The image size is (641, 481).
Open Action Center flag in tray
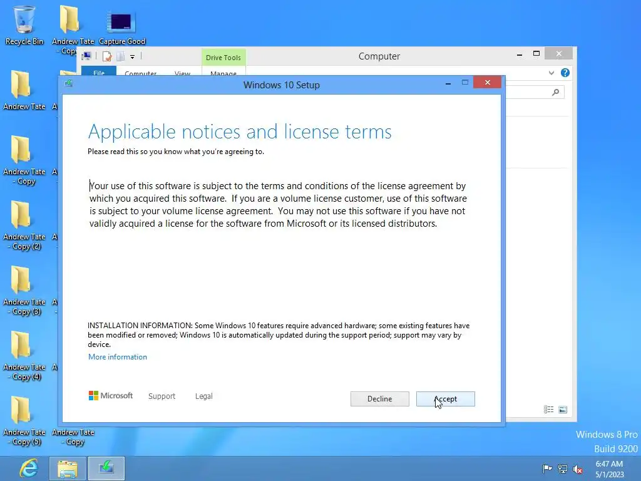click(x=547, y=468)
